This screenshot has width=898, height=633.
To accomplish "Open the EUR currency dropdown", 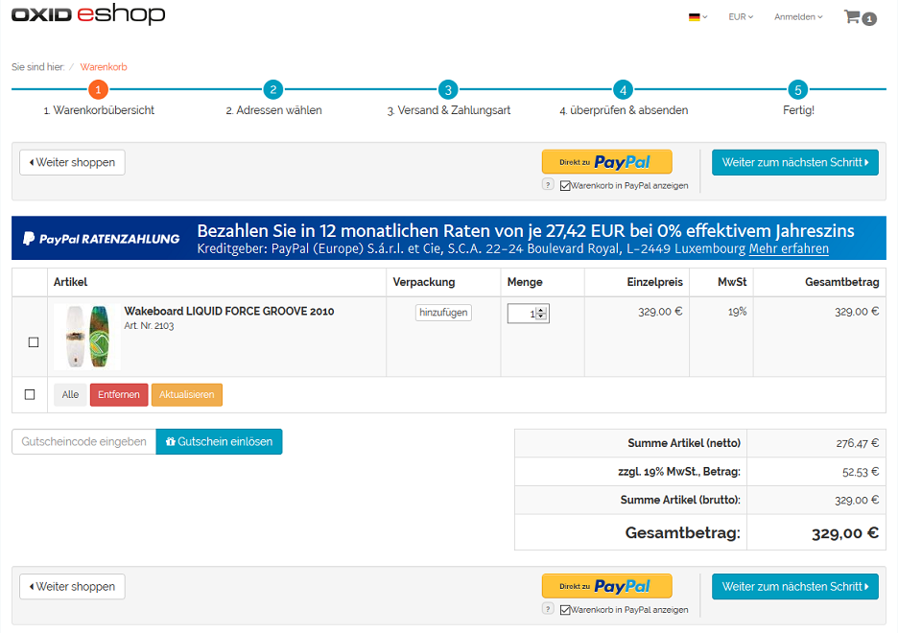I will (741, 17).
